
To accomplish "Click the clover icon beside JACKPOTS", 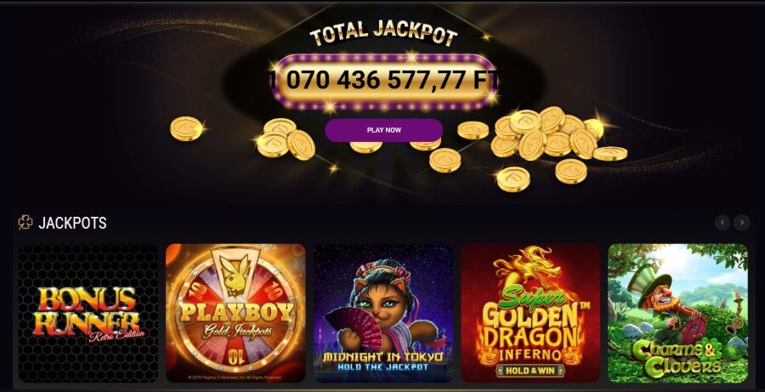I will (x=25, y=223).
